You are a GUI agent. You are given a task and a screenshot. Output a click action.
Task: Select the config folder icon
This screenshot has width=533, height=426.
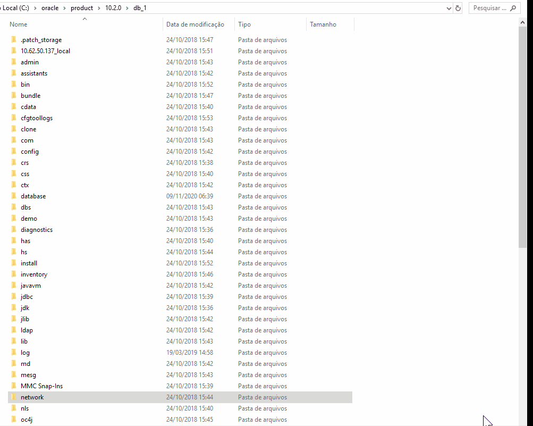coord(14,152)
